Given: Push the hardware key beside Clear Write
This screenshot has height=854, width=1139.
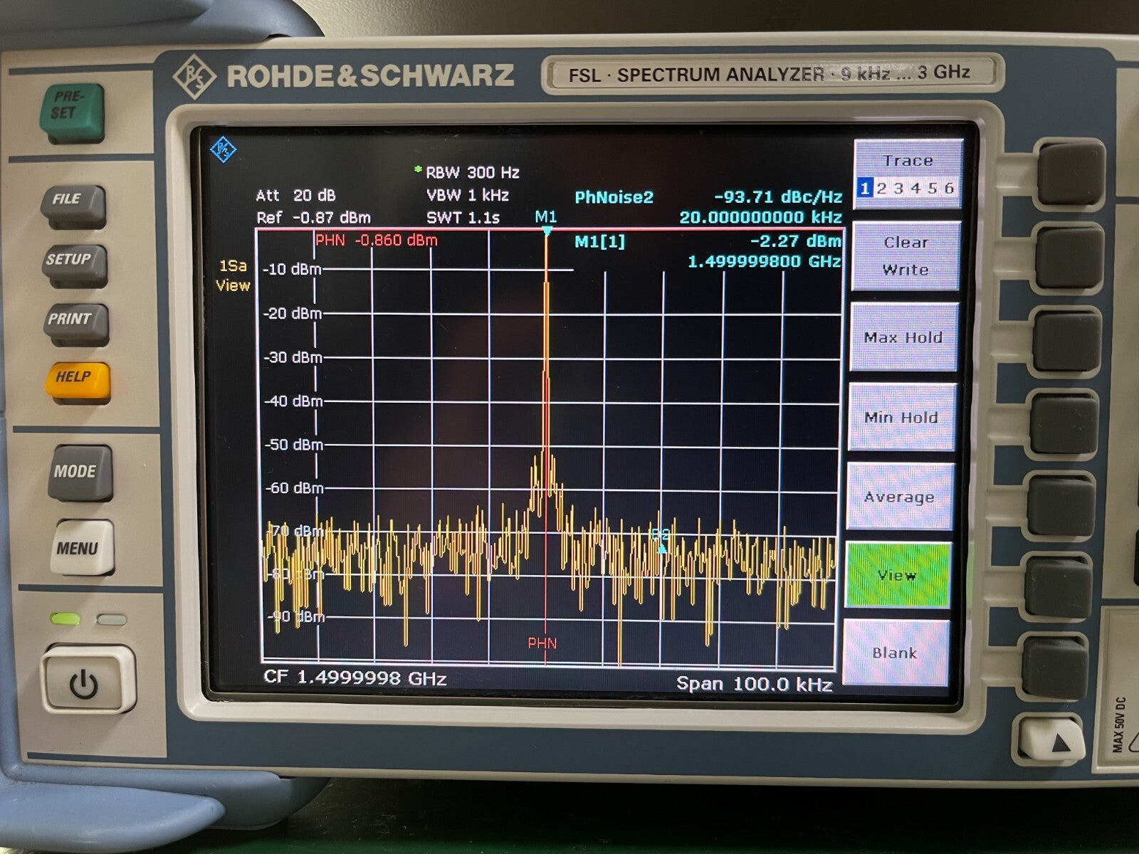Looking at the screenshot, I should [1069, 258].
